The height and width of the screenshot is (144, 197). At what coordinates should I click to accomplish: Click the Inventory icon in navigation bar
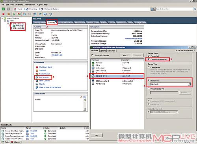click(27, 9)
